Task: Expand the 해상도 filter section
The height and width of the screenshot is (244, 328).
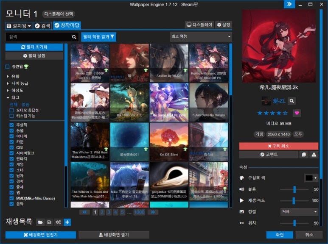Action: [x=15, y=91]
